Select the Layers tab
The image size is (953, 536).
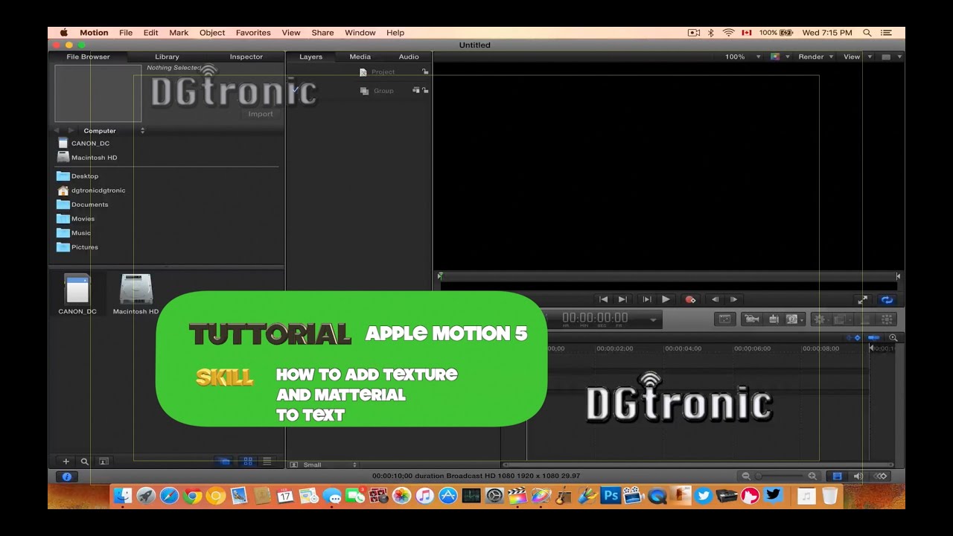311,57
